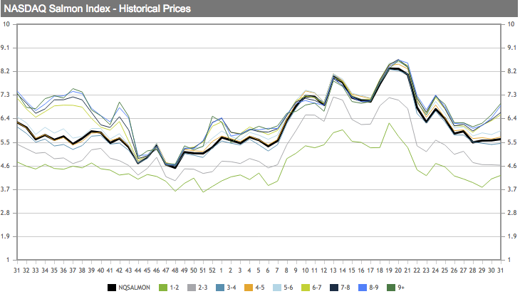Click week 19 on the x-axis
Image resolution: width=520 pixels, height=294 pixels.
click(x=389, y=271)
